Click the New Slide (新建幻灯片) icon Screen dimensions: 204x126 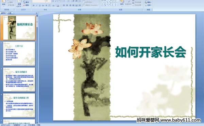pos(19,1)
